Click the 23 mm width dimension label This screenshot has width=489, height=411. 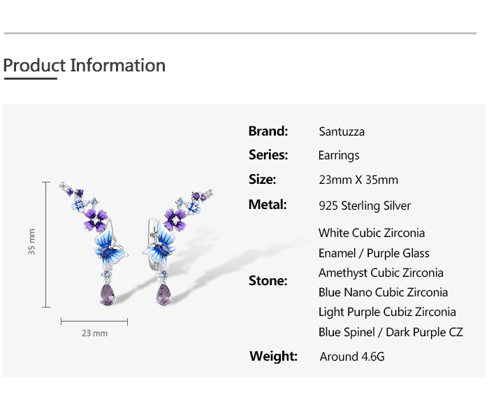pyautogui.click(x=94, y=333)
